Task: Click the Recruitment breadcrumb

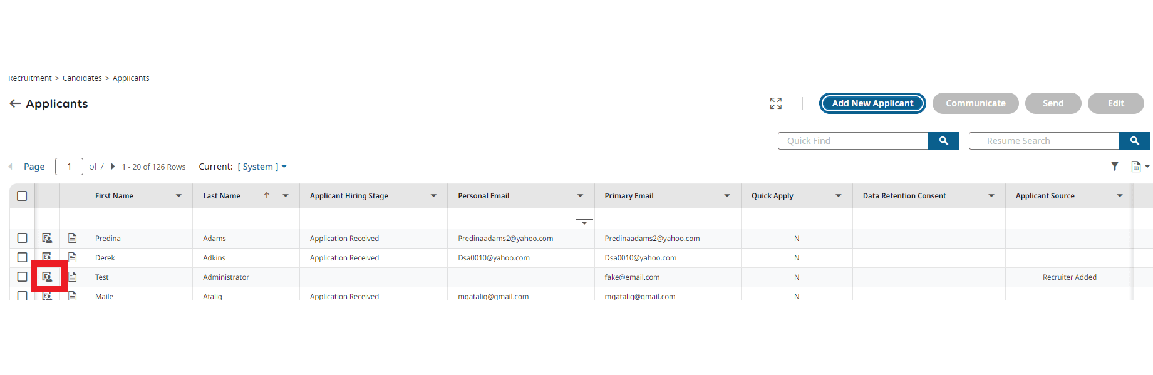Action: tap(30, 78)
